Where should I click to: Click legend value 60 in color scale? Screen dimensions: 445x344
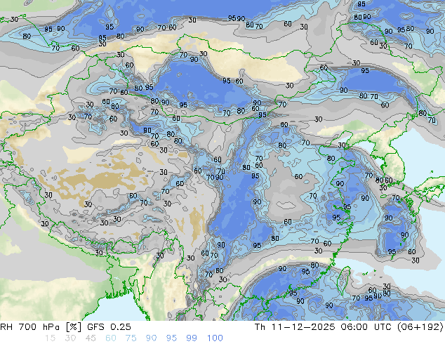111,338
